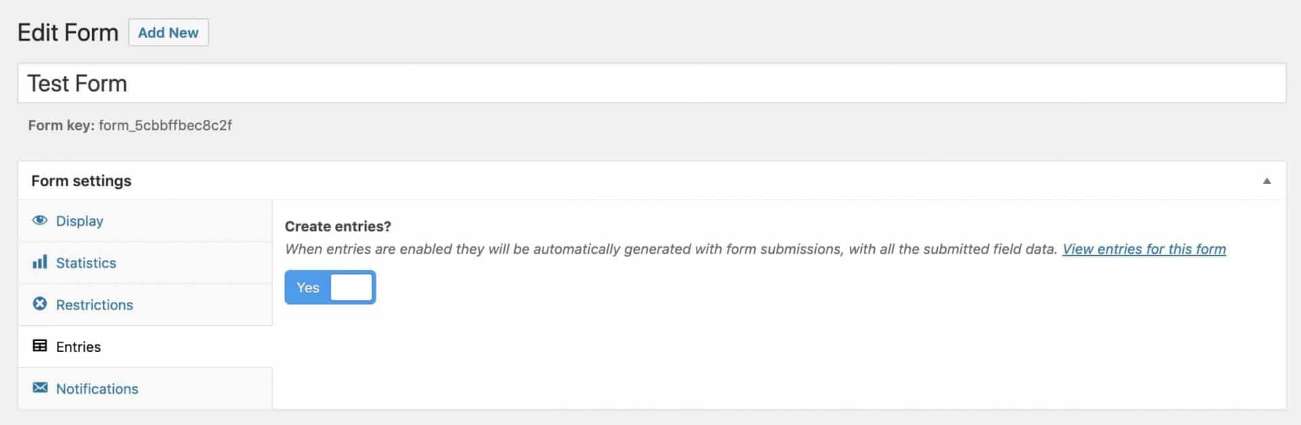Viewport: 1301px width, 425px height.
Task: Open the Restrictions tab
Action: pos(94,305)
